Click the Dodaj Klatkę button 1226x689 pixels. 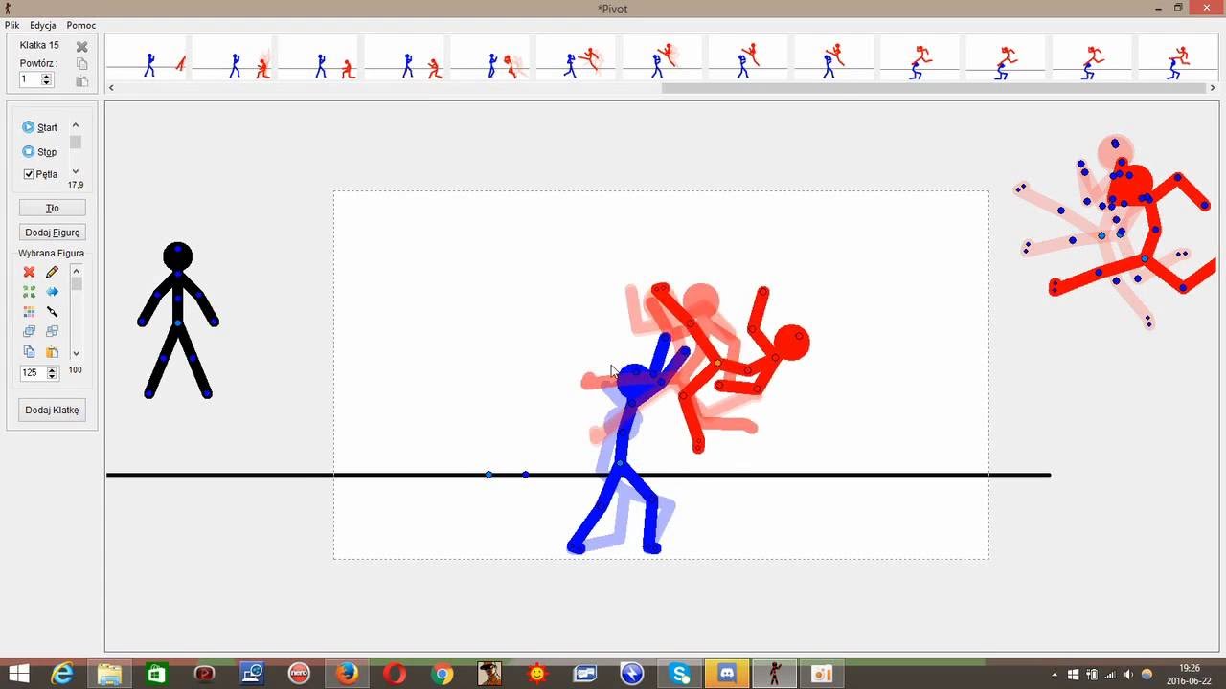tap(53, 410)
